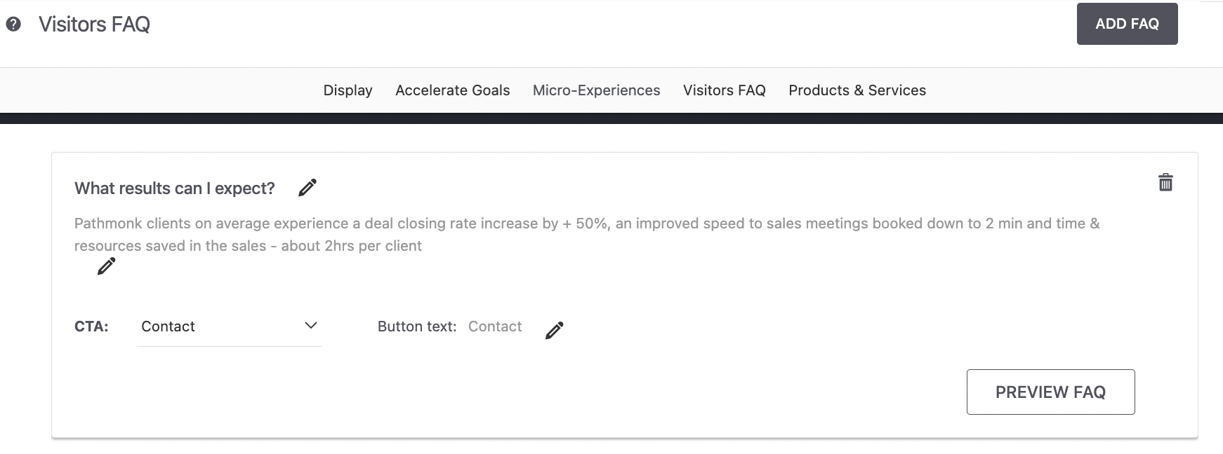Expand the CTA selection chevron
Viewport: 1223px width, 454px height.
tap(311, 326)
